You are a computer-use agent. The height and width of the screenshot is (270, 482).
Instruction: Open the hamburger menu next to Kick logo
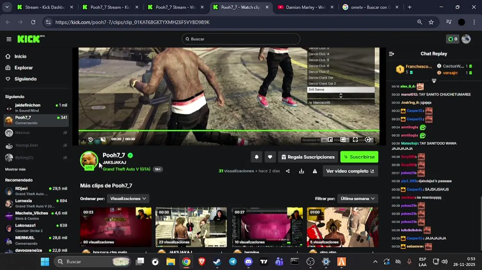pos(9,39)
